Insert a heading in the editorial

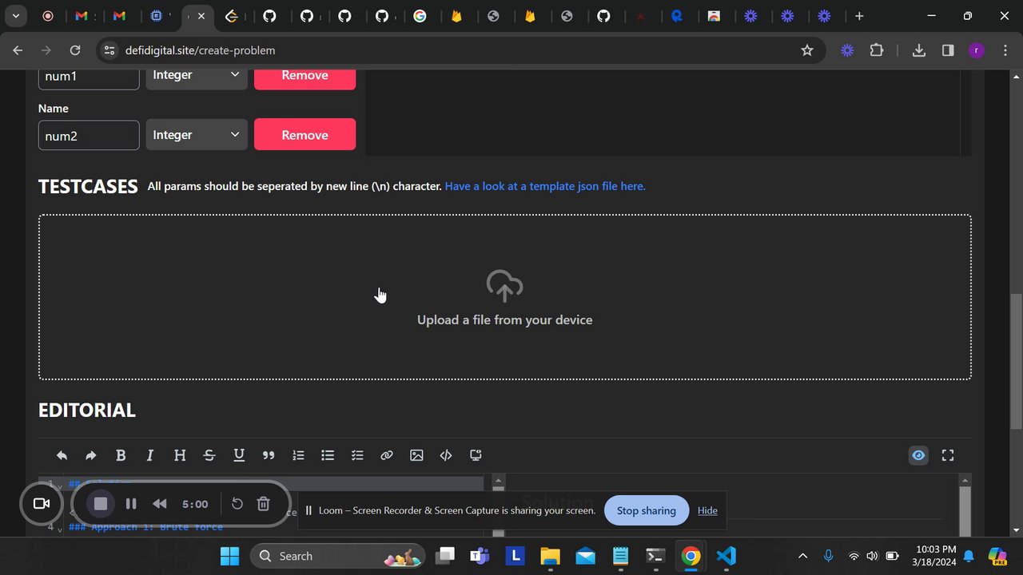[x=180, y=455]
